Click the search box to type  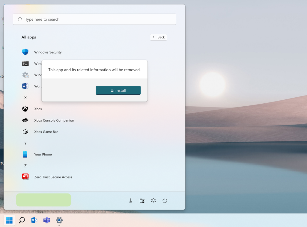coord(94,19)
